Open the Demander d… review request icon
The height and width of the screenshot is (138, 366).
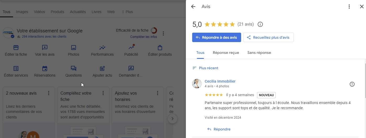click(131, 68)
